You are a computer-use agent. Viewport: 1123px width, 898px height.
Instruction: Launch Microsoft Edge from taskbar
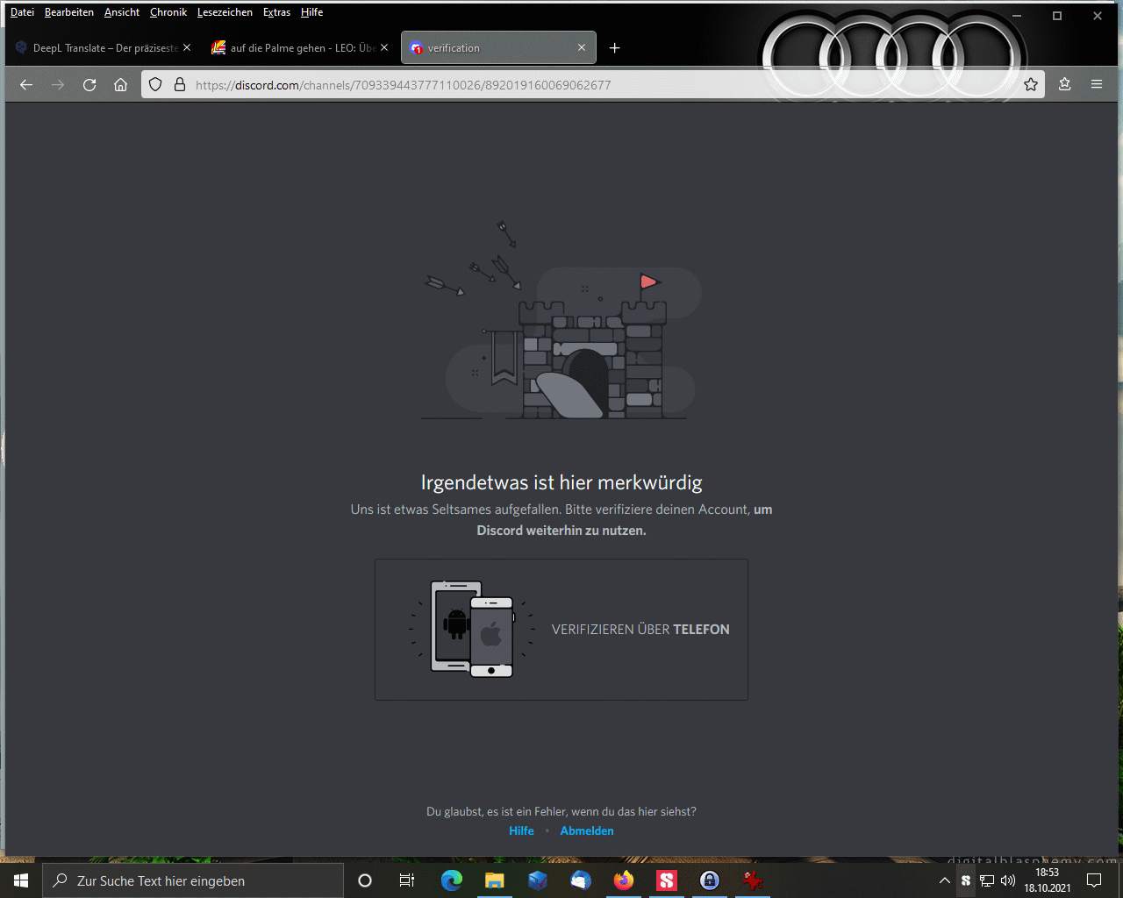click(x=452, y=880)
